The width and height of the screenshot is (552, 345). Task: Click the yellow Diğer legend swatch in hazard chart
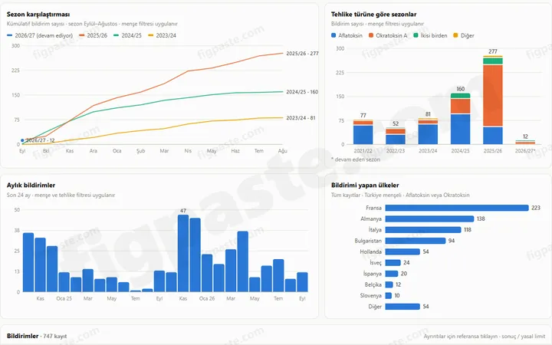(x=455, y=35)
